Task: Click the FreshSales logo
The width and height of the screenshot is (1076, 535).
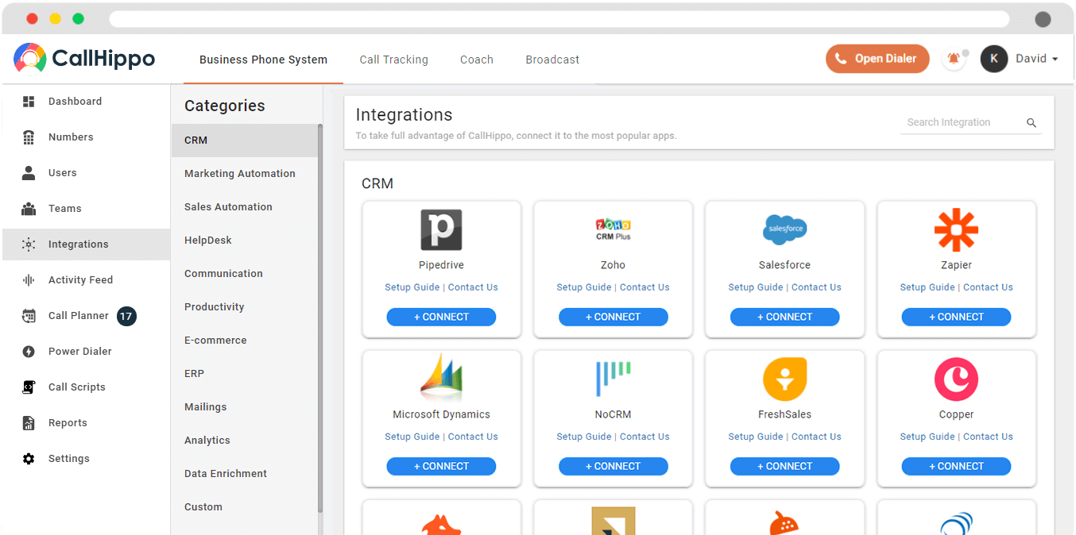Action: click(x=784, y=379)
